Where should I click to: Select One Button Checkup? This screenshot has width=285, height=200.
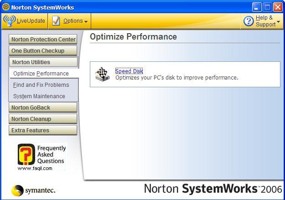click(43, 51)
